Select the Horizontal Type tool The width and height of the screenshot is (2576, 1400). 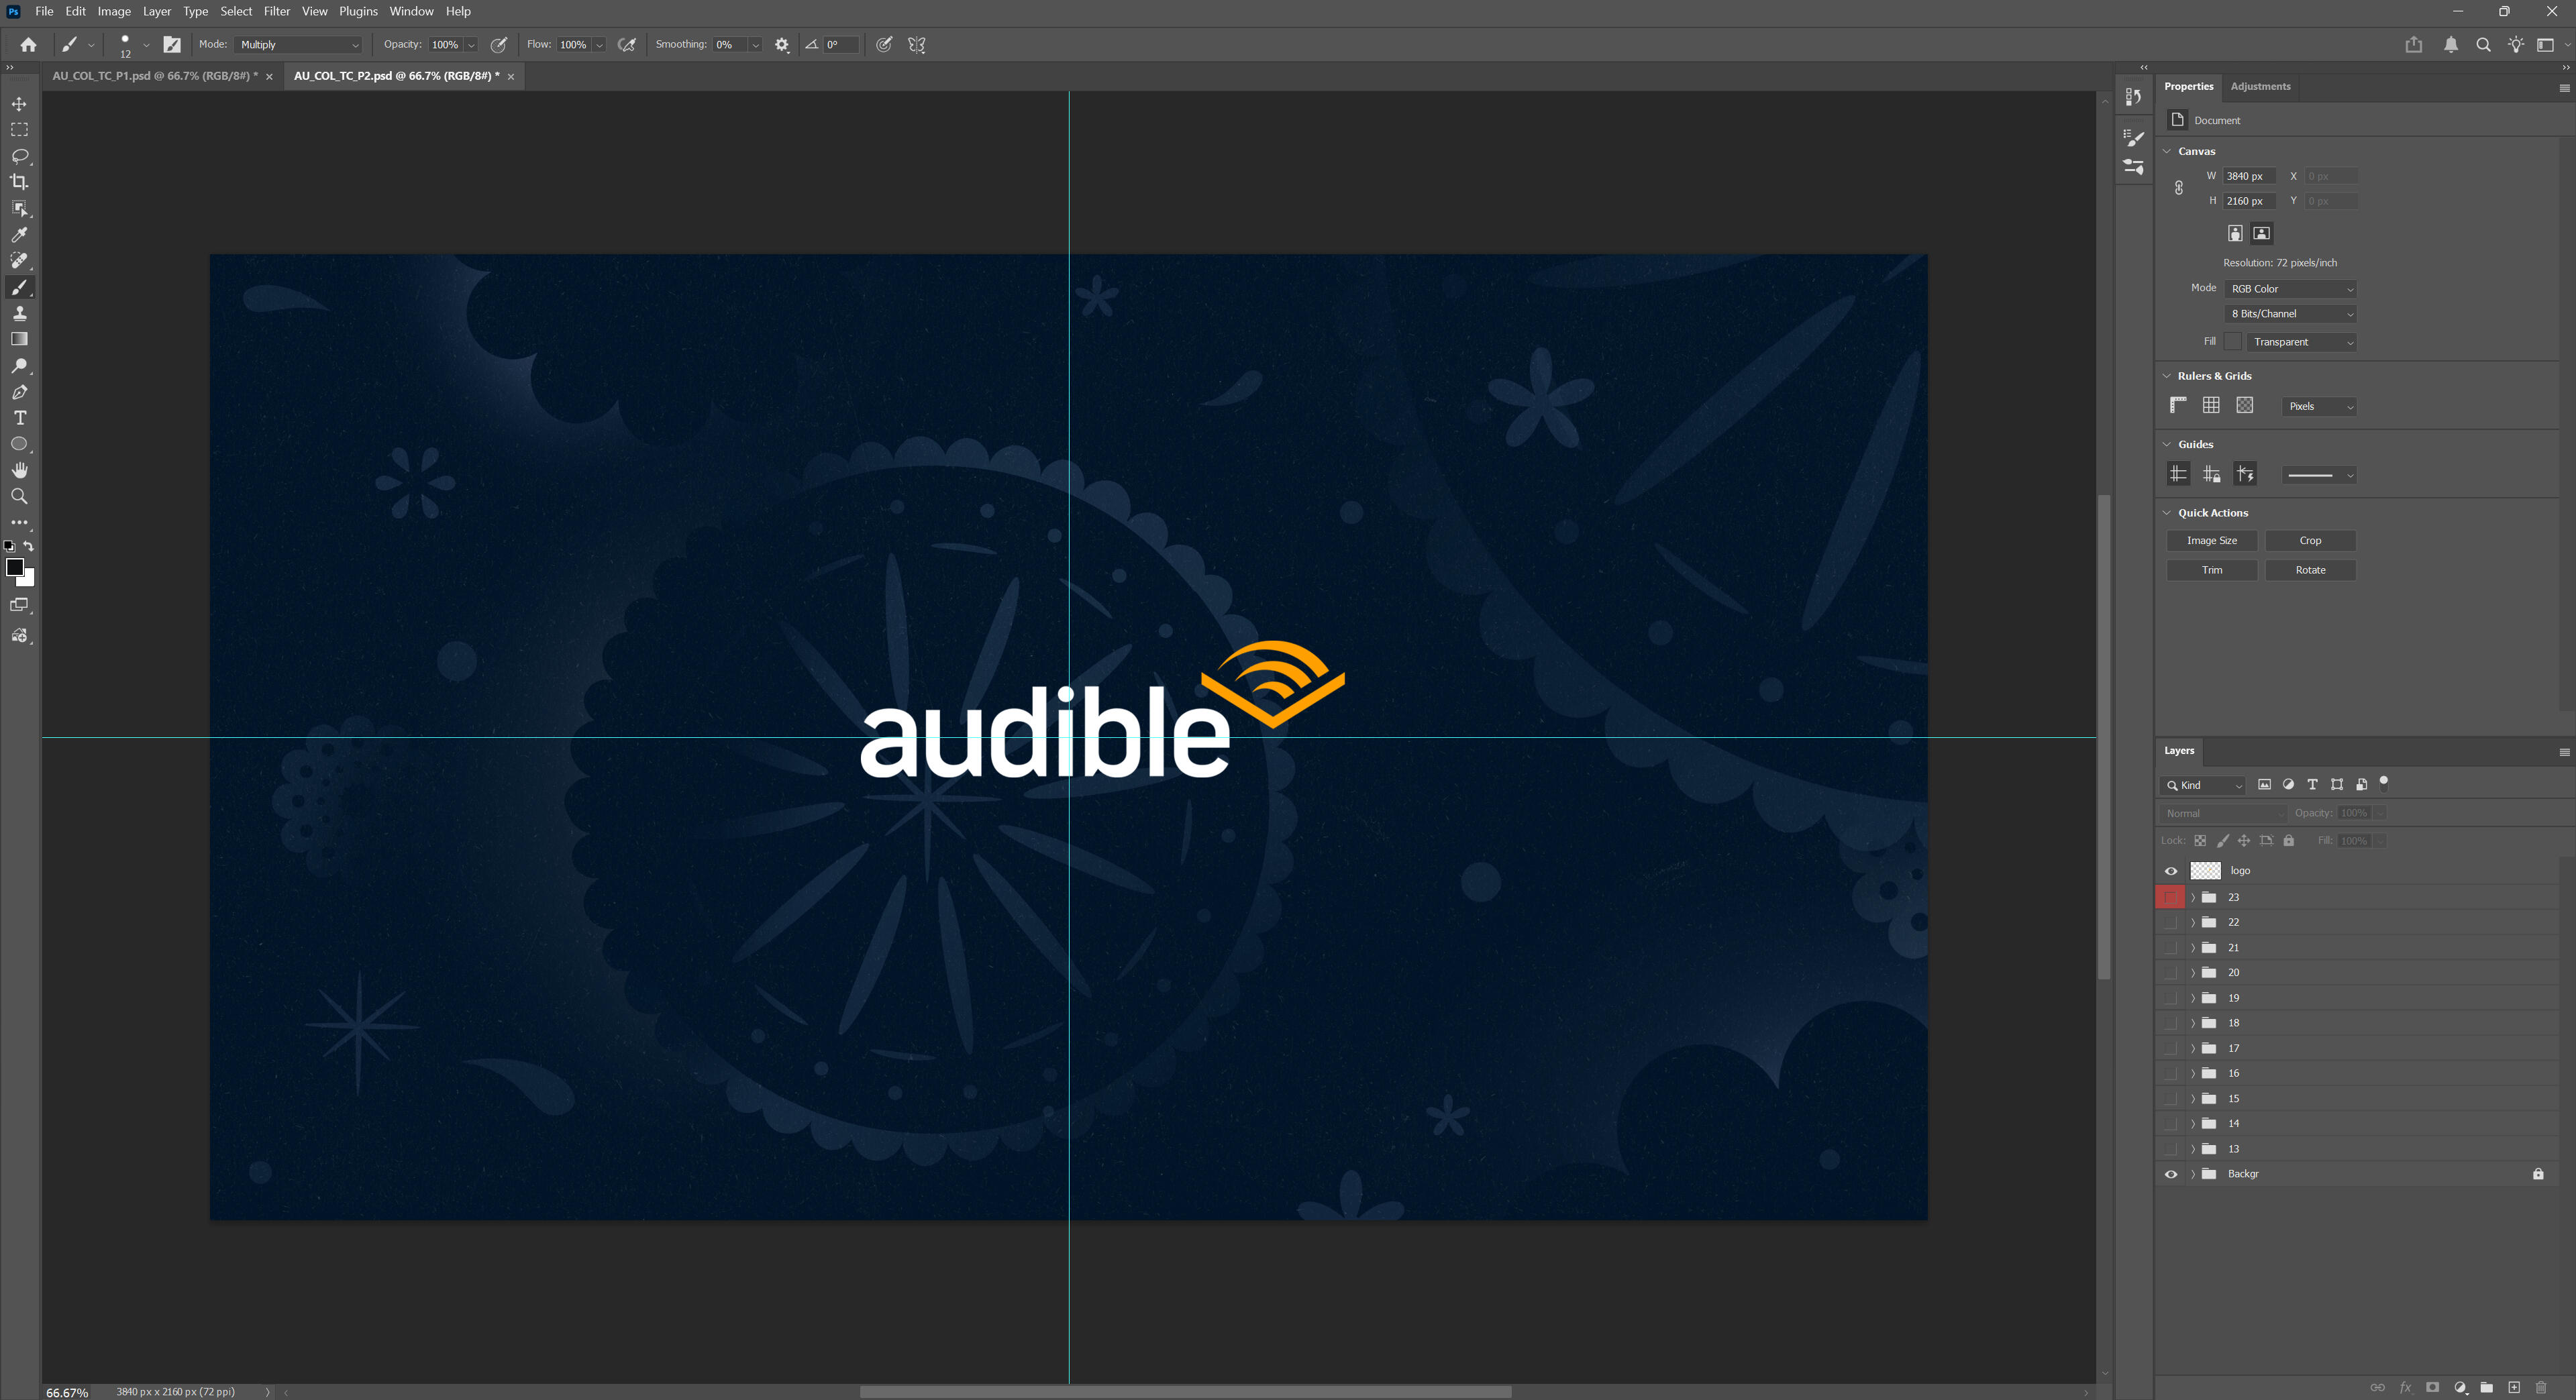[19, 418]
